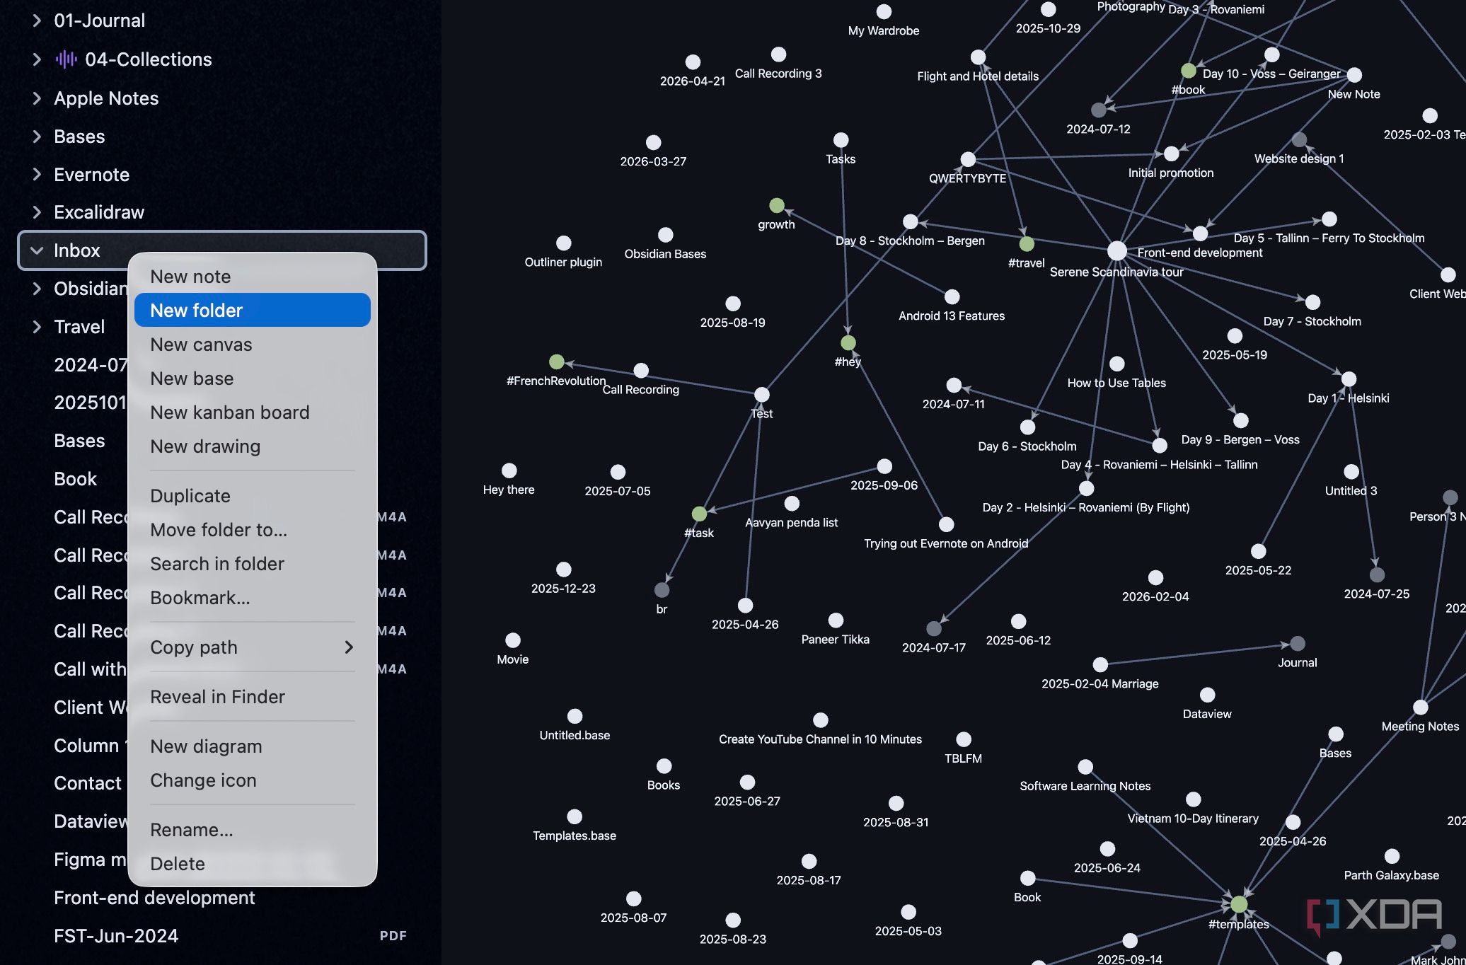Choose New note from context menu

(x=253, y=277)
